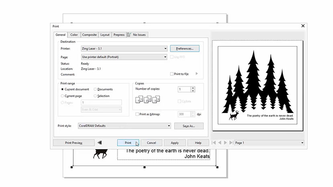
Task: Check the Print as bitmap option
Action: point(137,114)
